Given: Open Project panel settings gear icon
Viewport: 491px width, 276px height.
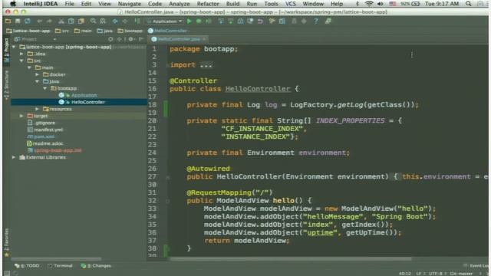Looking at the screenshot, I should 131,39.
